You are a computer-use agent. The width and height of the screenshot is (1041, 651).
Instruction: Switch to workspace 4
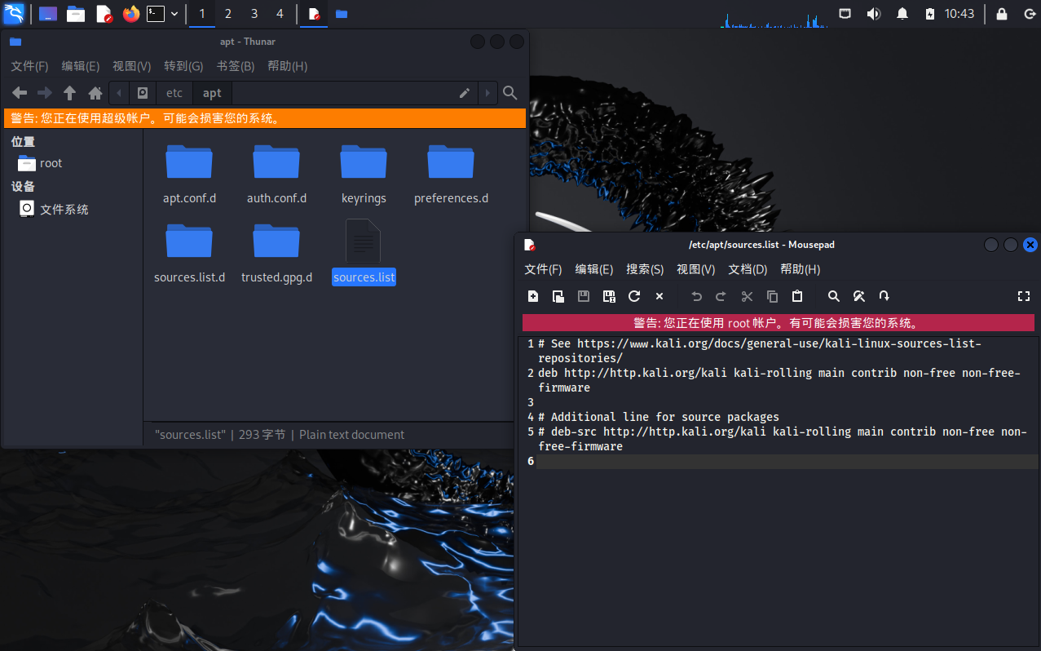[x=280, y=14]
